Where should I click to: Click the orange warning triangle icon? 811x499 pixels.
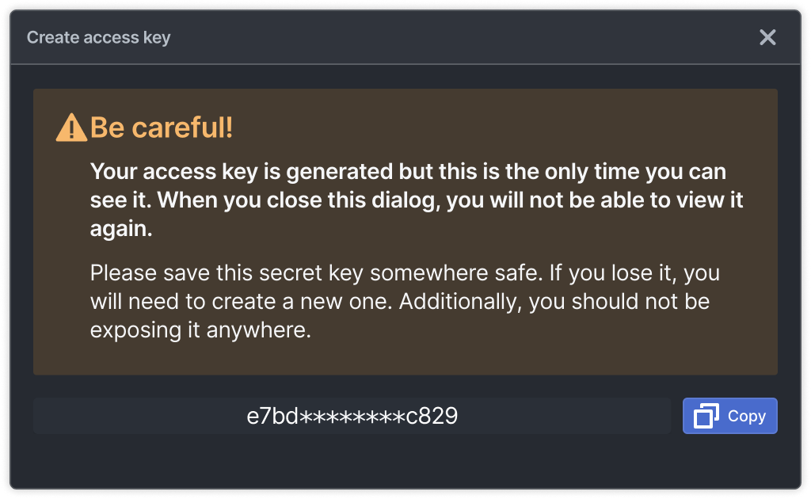71,128
